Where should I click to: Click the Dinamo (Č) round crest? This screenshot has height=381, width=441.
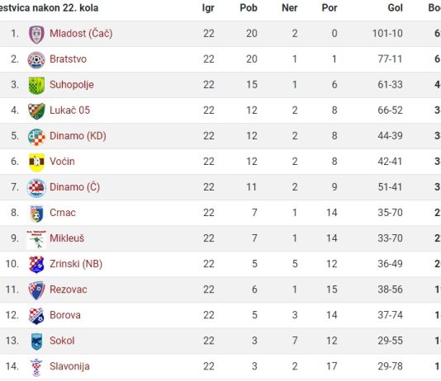pyautogui.click(x=36, y=188)
